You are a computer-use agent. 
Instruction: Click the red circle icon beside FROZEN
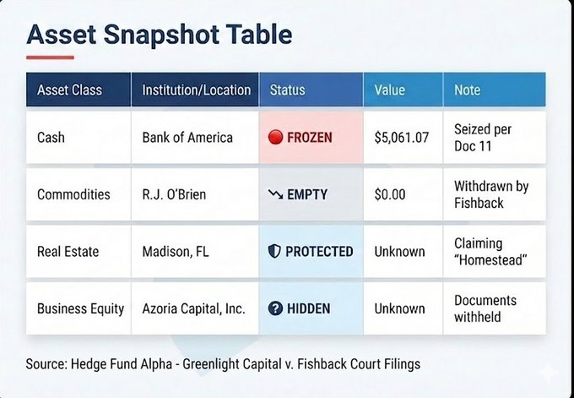pos(275,138)
